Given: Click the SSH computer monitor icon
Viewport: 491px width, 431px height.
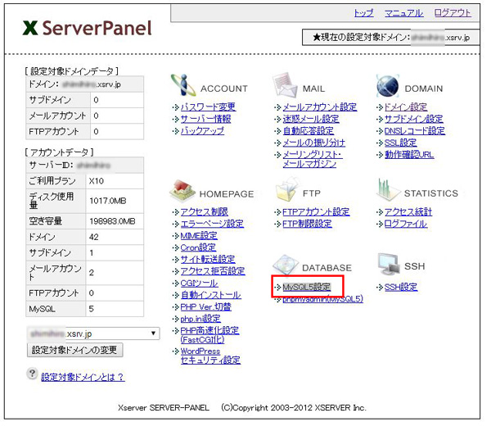Looking at the screenshot, I should (x=389, y=265).
